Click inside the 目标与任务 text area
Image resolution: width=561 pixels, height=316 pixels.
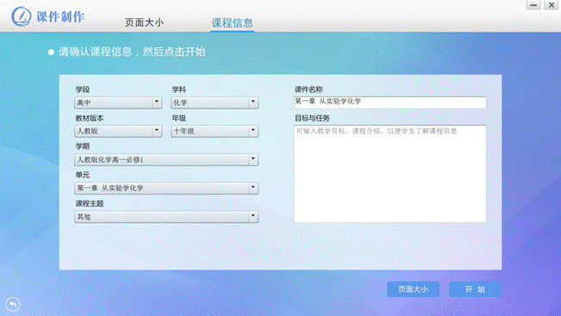[x=390, y=174]
